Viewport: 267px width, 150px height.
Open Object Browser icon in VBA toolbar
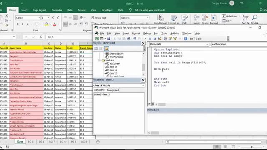click(175, 39)
